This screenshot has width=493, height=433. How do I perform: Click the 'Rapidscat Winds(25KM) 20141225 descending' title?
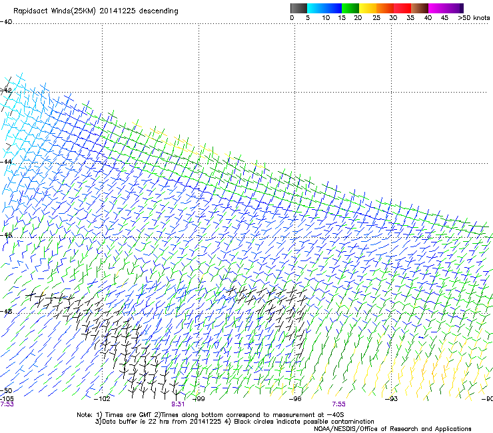click(96, 11)
